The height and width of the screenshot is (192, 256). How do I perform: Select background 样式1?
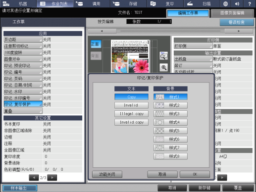(x=170, y=97)
